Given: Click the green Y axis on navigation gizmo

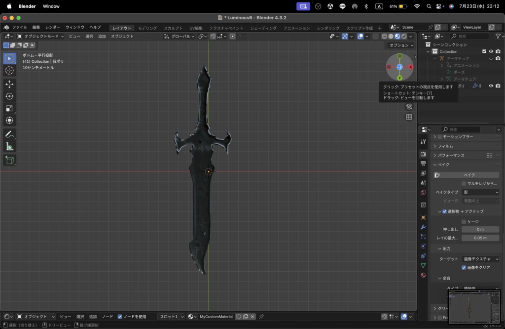Looking at the screenshot, I should click(399, 79).
